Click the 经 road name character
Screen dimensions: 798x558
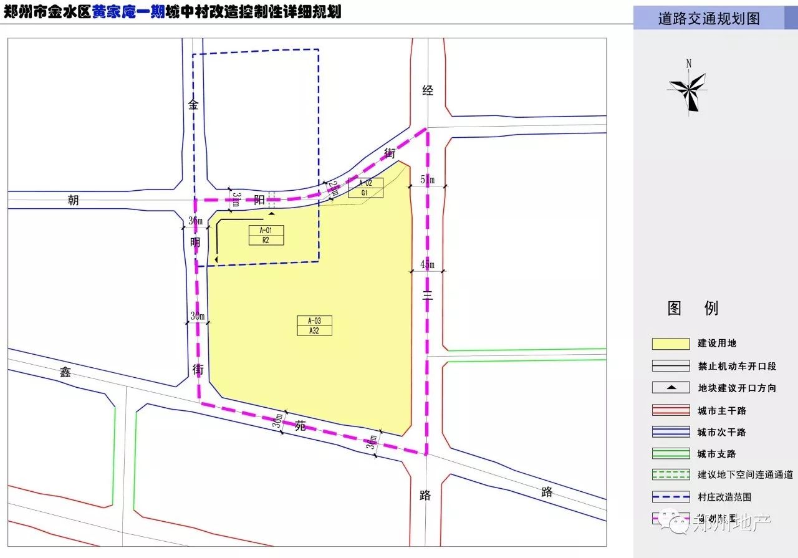pyautogui.click(x=428, y=91)
